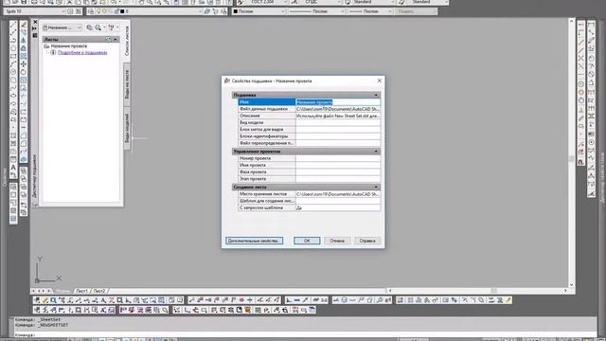Toggle layer freeze sun icon in layer control

(104, 11)
